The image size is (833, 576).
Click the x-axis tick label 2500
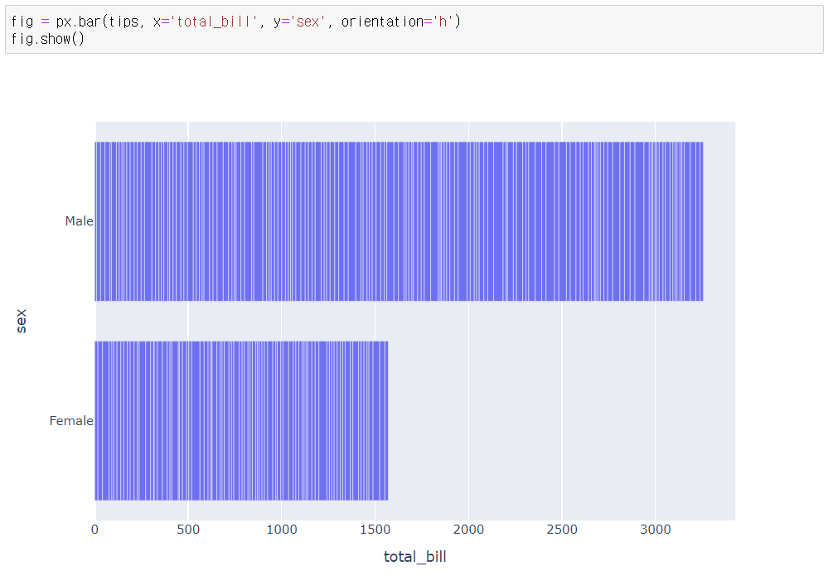pos(562,530)
